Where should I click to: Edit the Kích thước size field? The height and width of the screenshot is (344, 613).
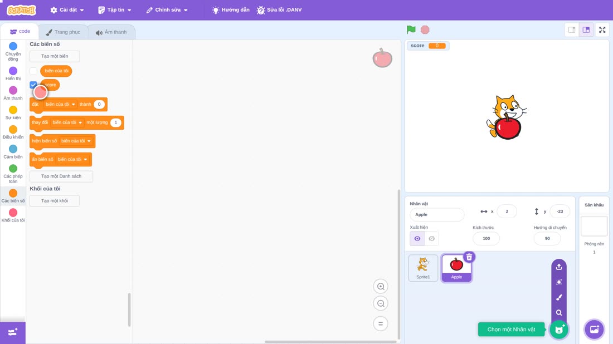pos(486,239)
